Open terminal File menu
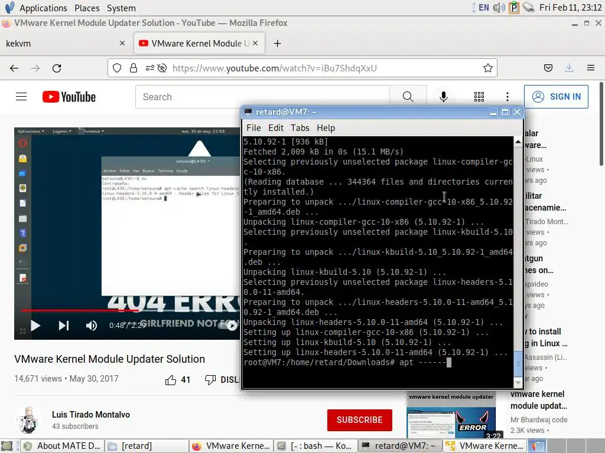 (253, 128)
